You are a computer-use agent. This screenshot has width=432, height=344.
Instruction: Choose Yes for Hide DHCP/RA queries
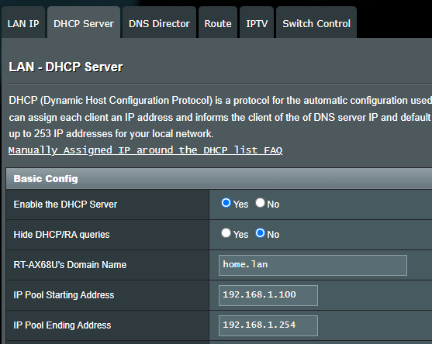point(226,233)
